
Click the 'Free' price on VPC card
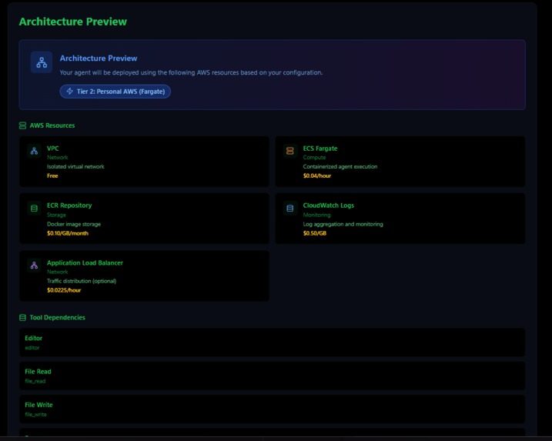pos(52,175)
